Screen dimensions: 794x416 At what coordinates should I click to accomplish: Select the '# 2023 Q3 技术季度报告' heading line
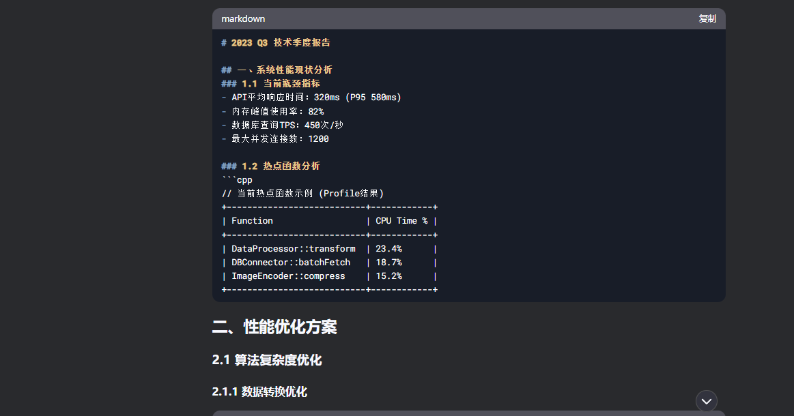tap(276, 42)
